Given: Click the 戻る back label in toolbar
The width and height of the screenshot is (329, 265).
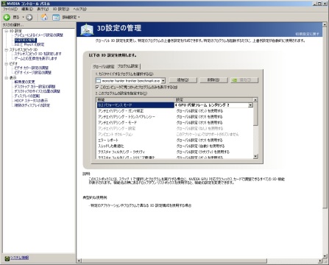Looking at the screenshot, I should click(16, 18).
